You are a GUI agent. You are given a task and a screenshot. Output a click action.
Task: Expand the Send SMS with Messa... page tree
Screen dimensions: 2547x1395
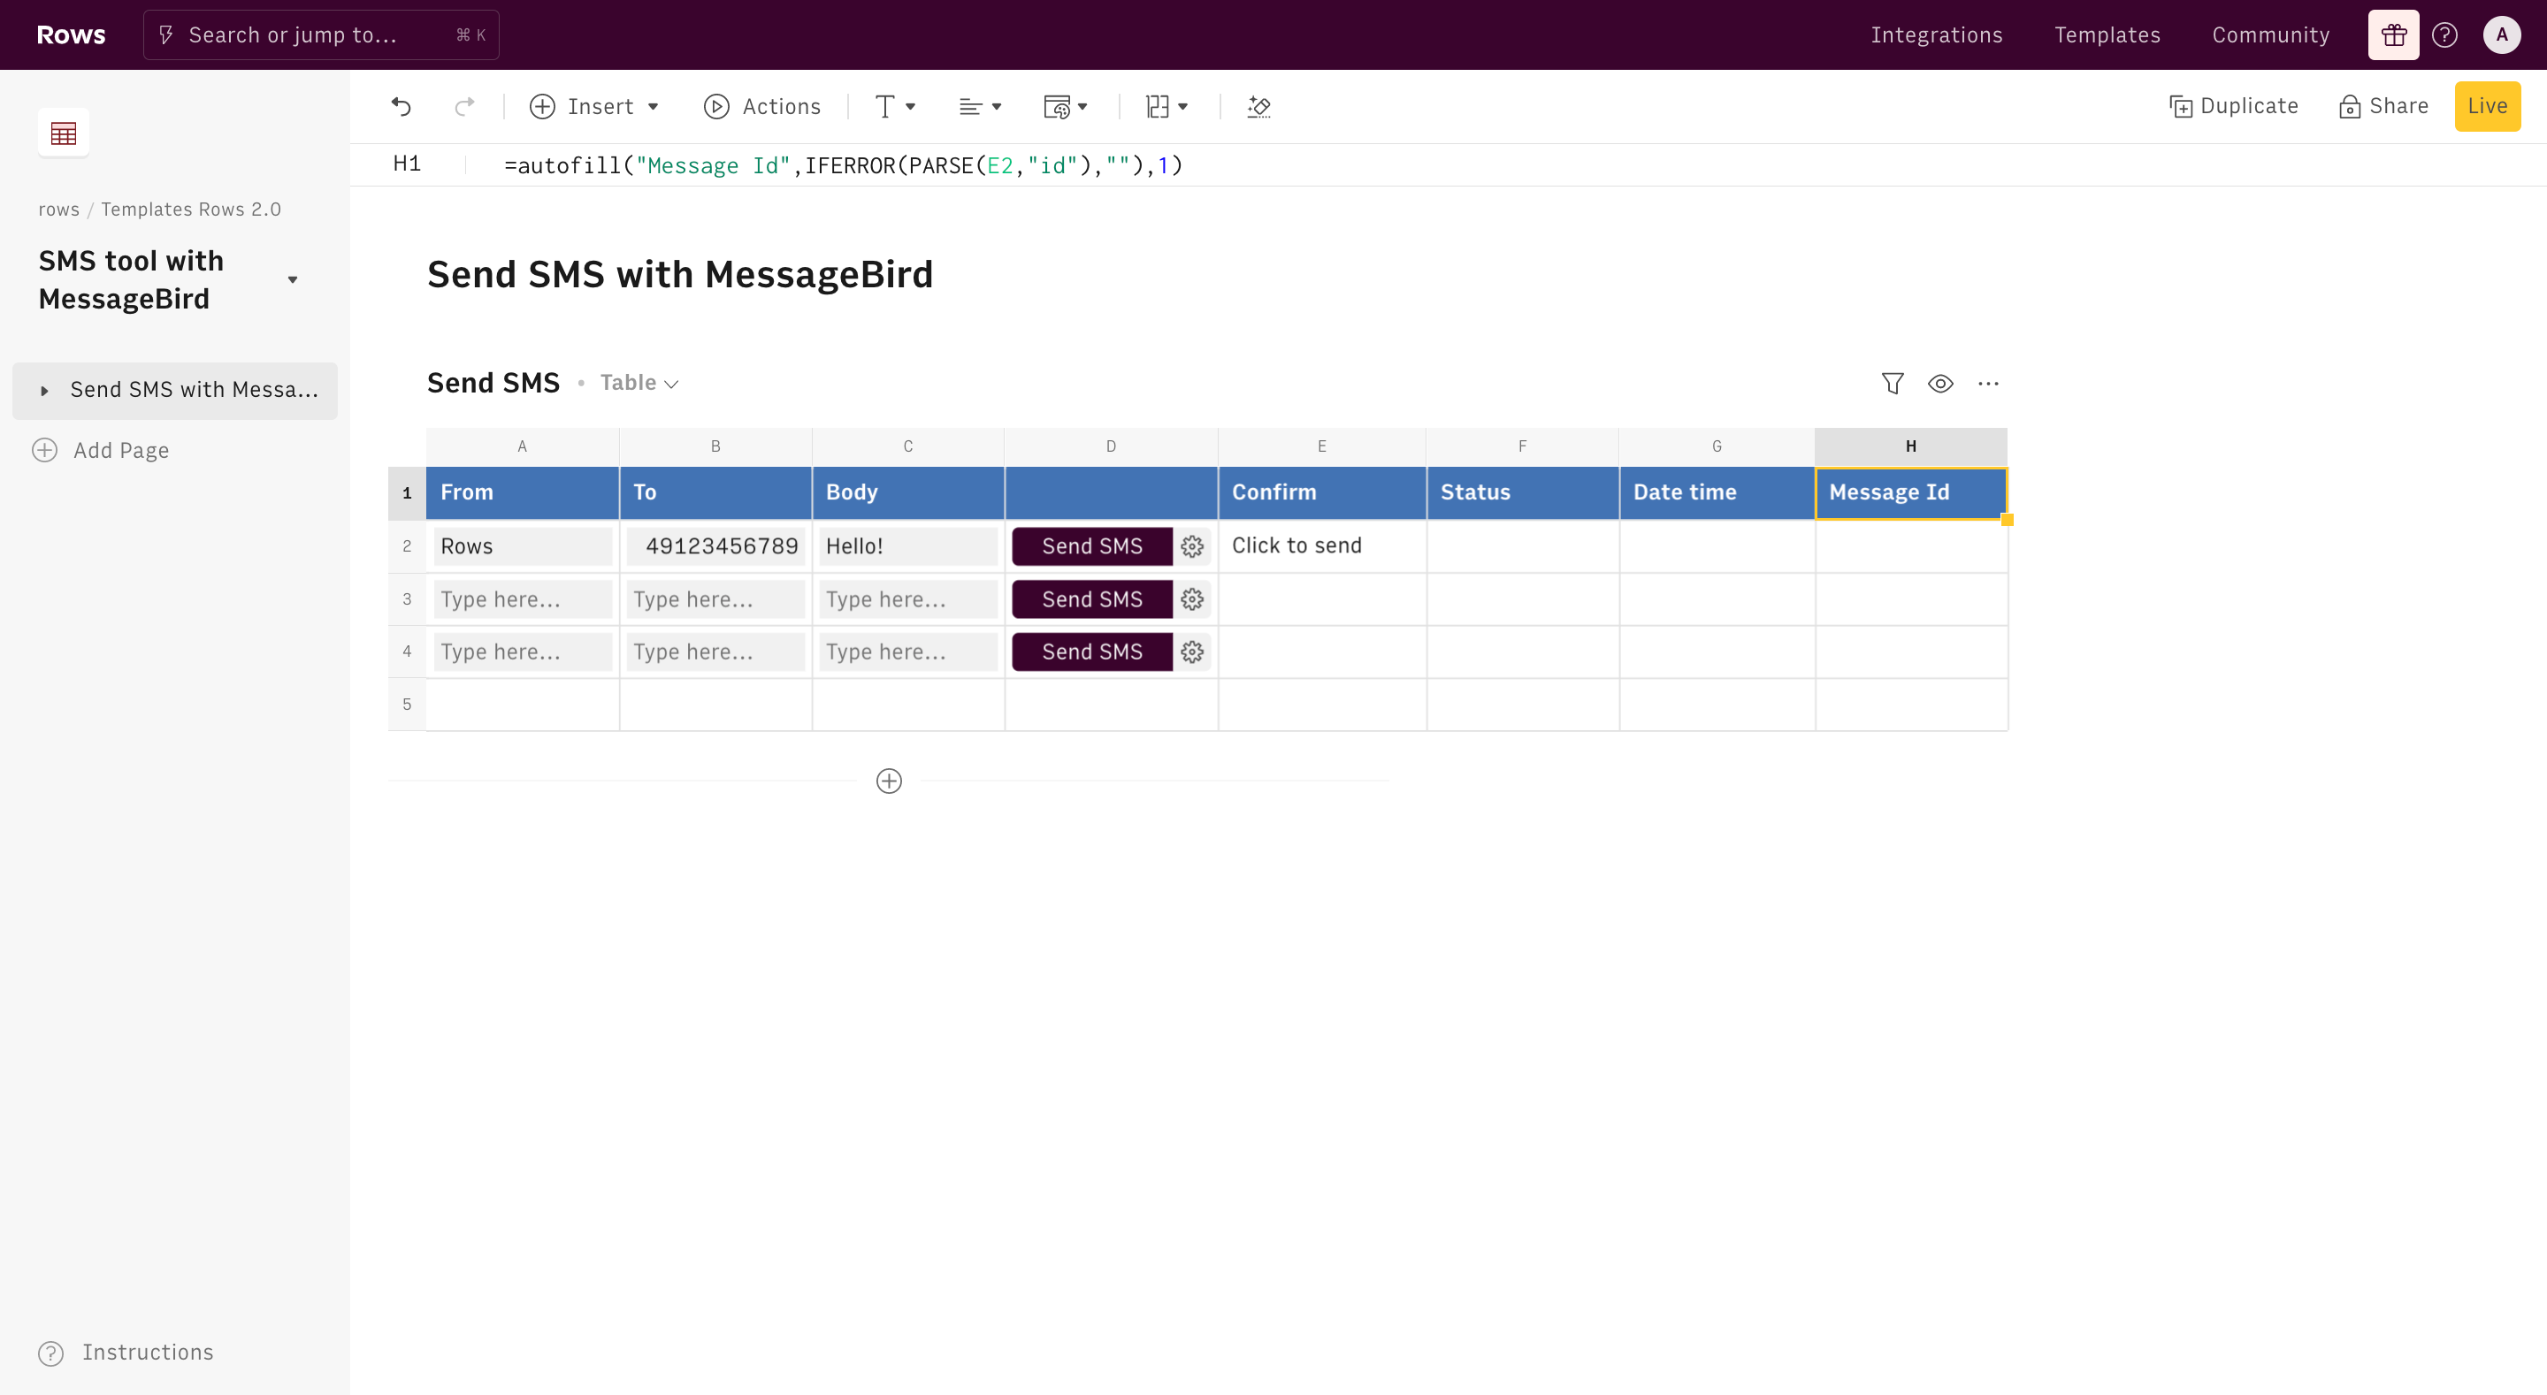[44, 391]
